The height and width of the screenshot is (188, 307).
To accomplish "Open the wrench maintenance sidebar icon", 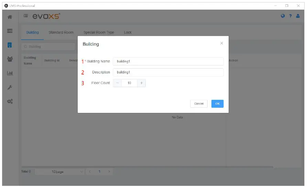I will (10, 87).
